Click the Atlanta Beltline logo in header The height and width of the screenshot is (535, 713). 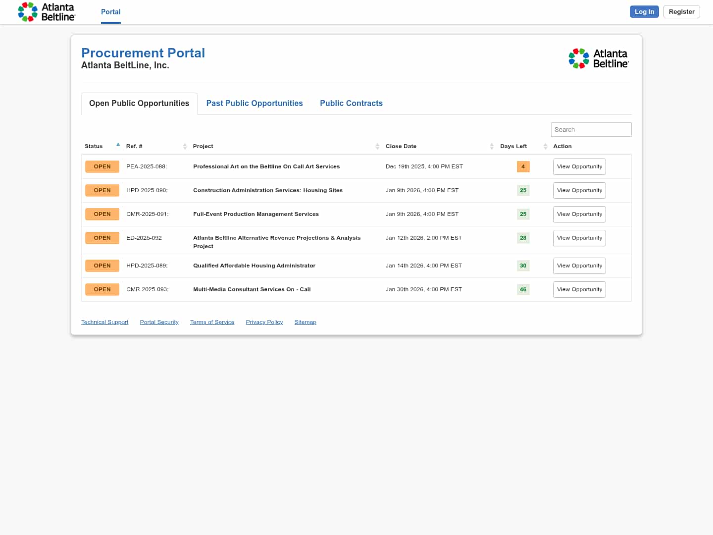(x=47, y=12)
